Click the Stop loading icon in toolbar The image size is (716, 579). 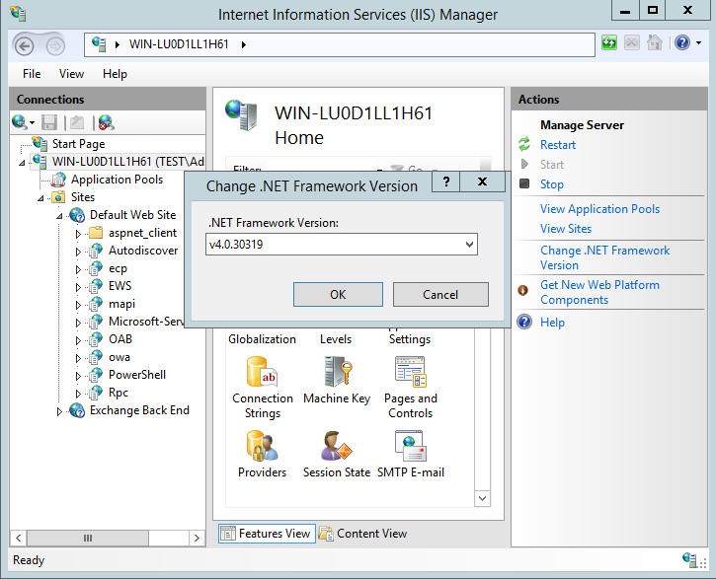coord(632,43)
